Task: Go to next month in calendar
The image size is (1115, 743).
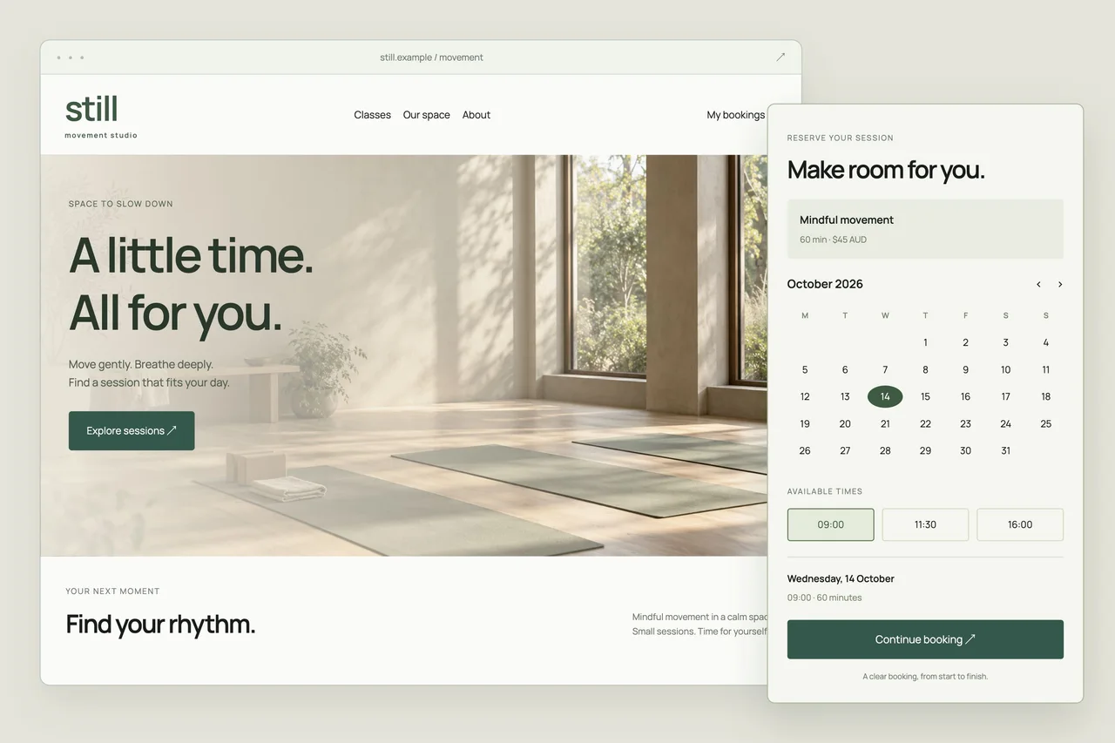Action: click(1060, 285)
